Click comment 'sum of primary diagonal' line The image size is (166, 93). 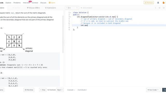(106, 19)
